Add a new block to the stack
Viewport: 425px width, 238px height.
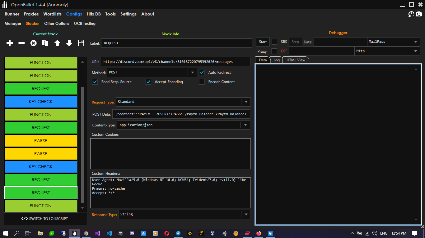point(10,43)
